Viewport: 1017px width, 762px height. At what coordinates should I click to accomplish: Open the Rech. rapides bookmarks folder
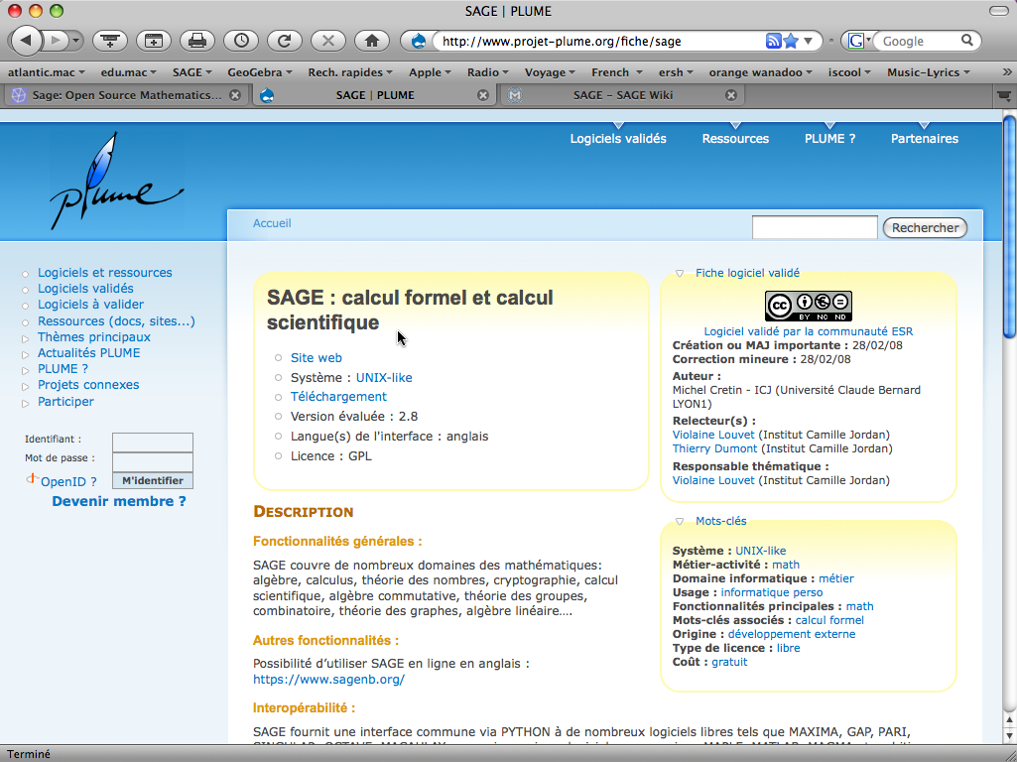click(x=350, y=72)
